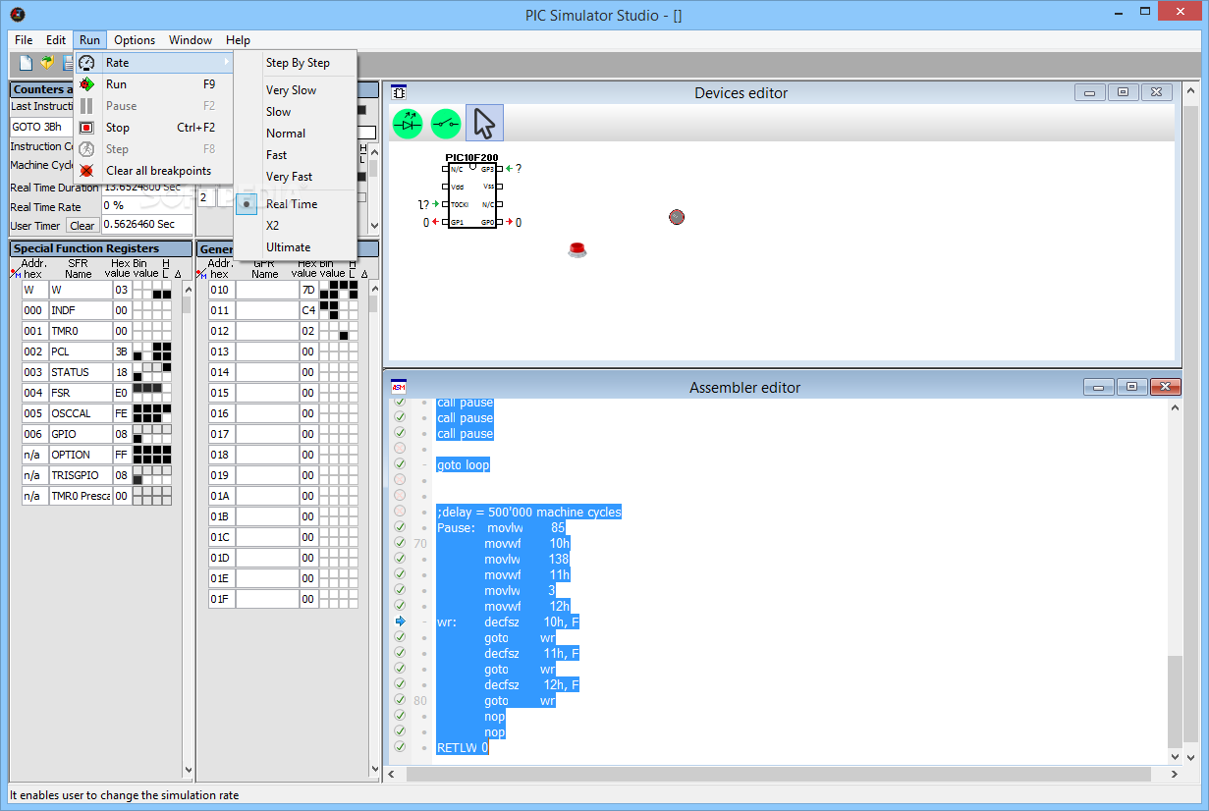Minimize the Assembler editor window
Screen dimensions: 1209x811
[1098, 387]
